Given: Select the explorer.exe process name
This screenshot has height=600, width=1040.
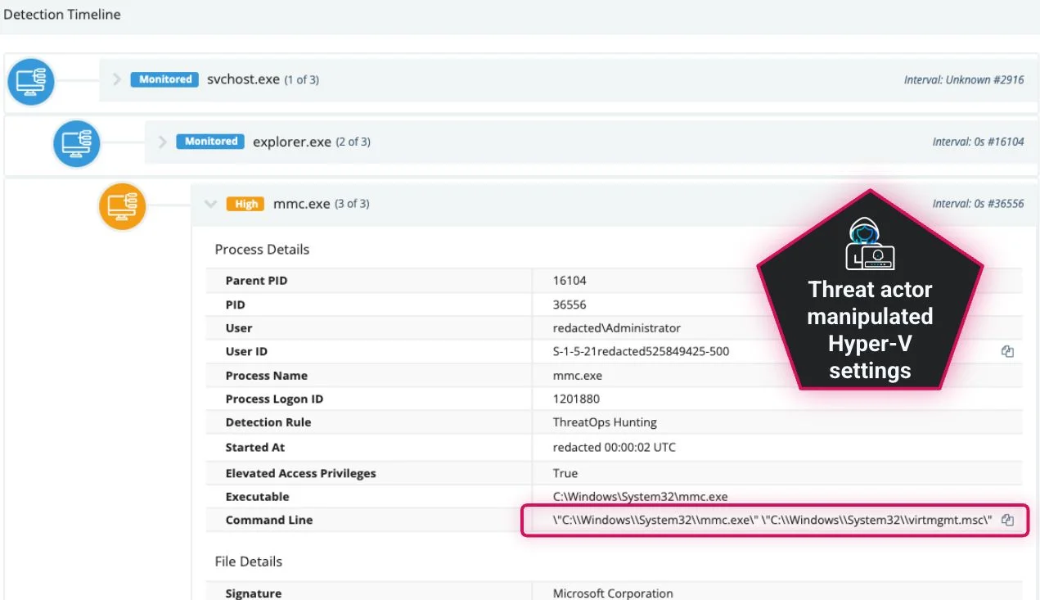Looking at the screenshot, I should point(291,142).
